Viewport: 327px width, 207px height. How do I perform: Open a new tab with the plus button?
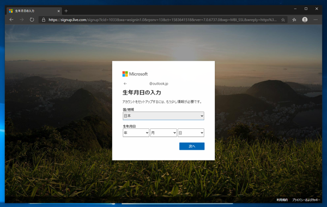[66, 11]
